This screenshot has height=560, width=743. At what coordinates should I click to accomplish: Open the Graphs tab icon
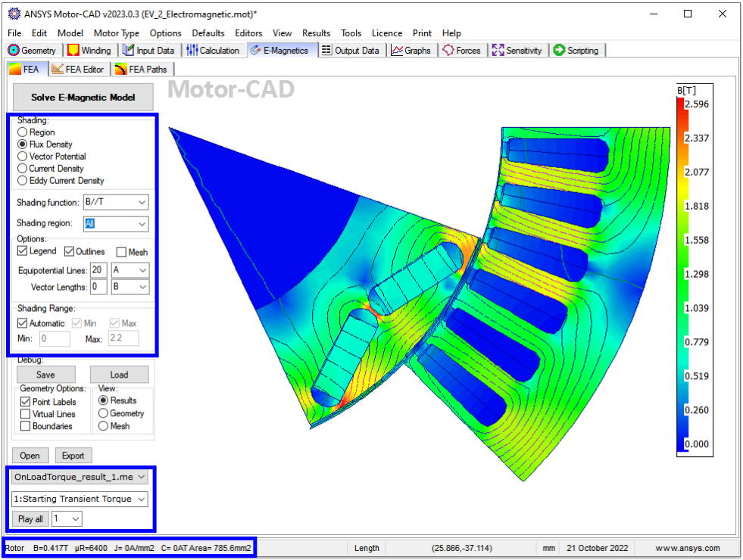click(x=397, y=50)
